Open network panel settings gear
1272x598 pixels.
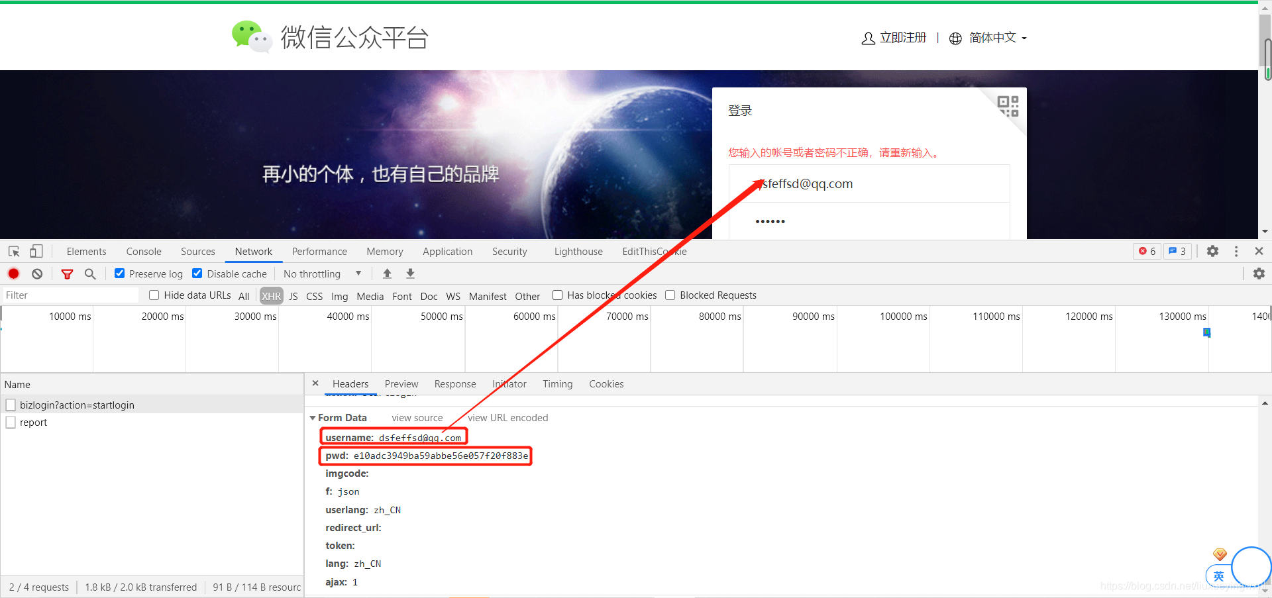coord(1259,274)
